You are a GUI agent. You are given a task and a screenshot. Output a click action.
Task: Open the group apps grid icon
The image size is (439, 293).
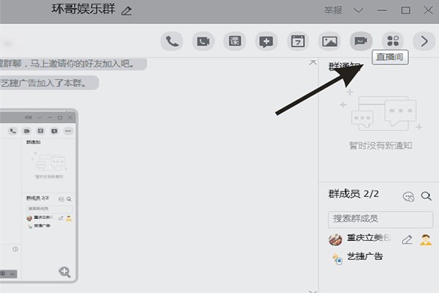pyautogui.click(x=393, y=41)
